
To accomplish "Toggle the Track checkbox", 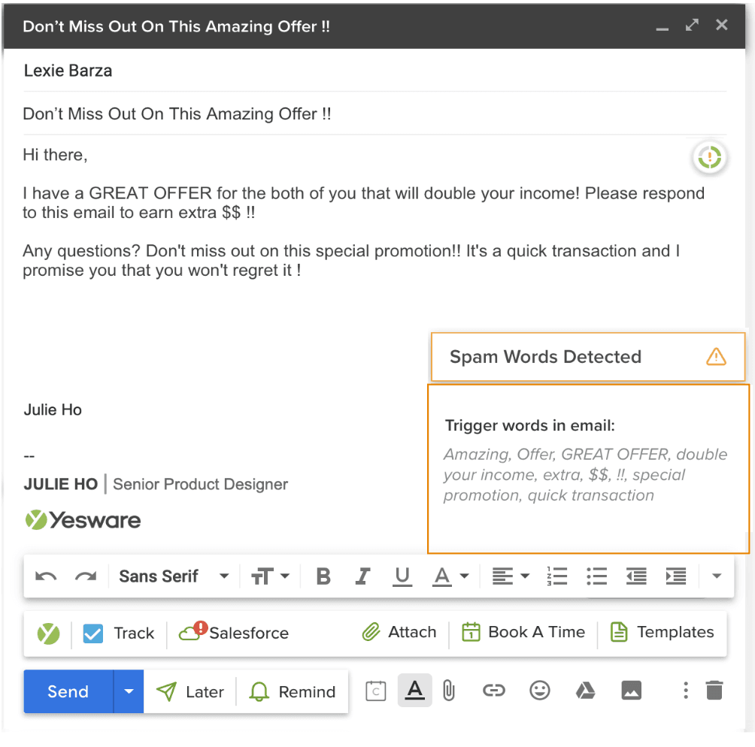I will (x=92, y=634).
